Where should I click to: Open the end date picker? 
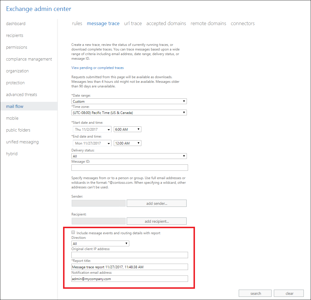click(92, 143)
